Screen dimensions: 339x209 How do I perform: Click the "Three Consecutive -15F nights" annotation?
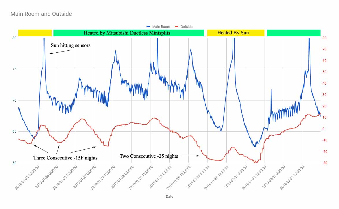point(65,158)
